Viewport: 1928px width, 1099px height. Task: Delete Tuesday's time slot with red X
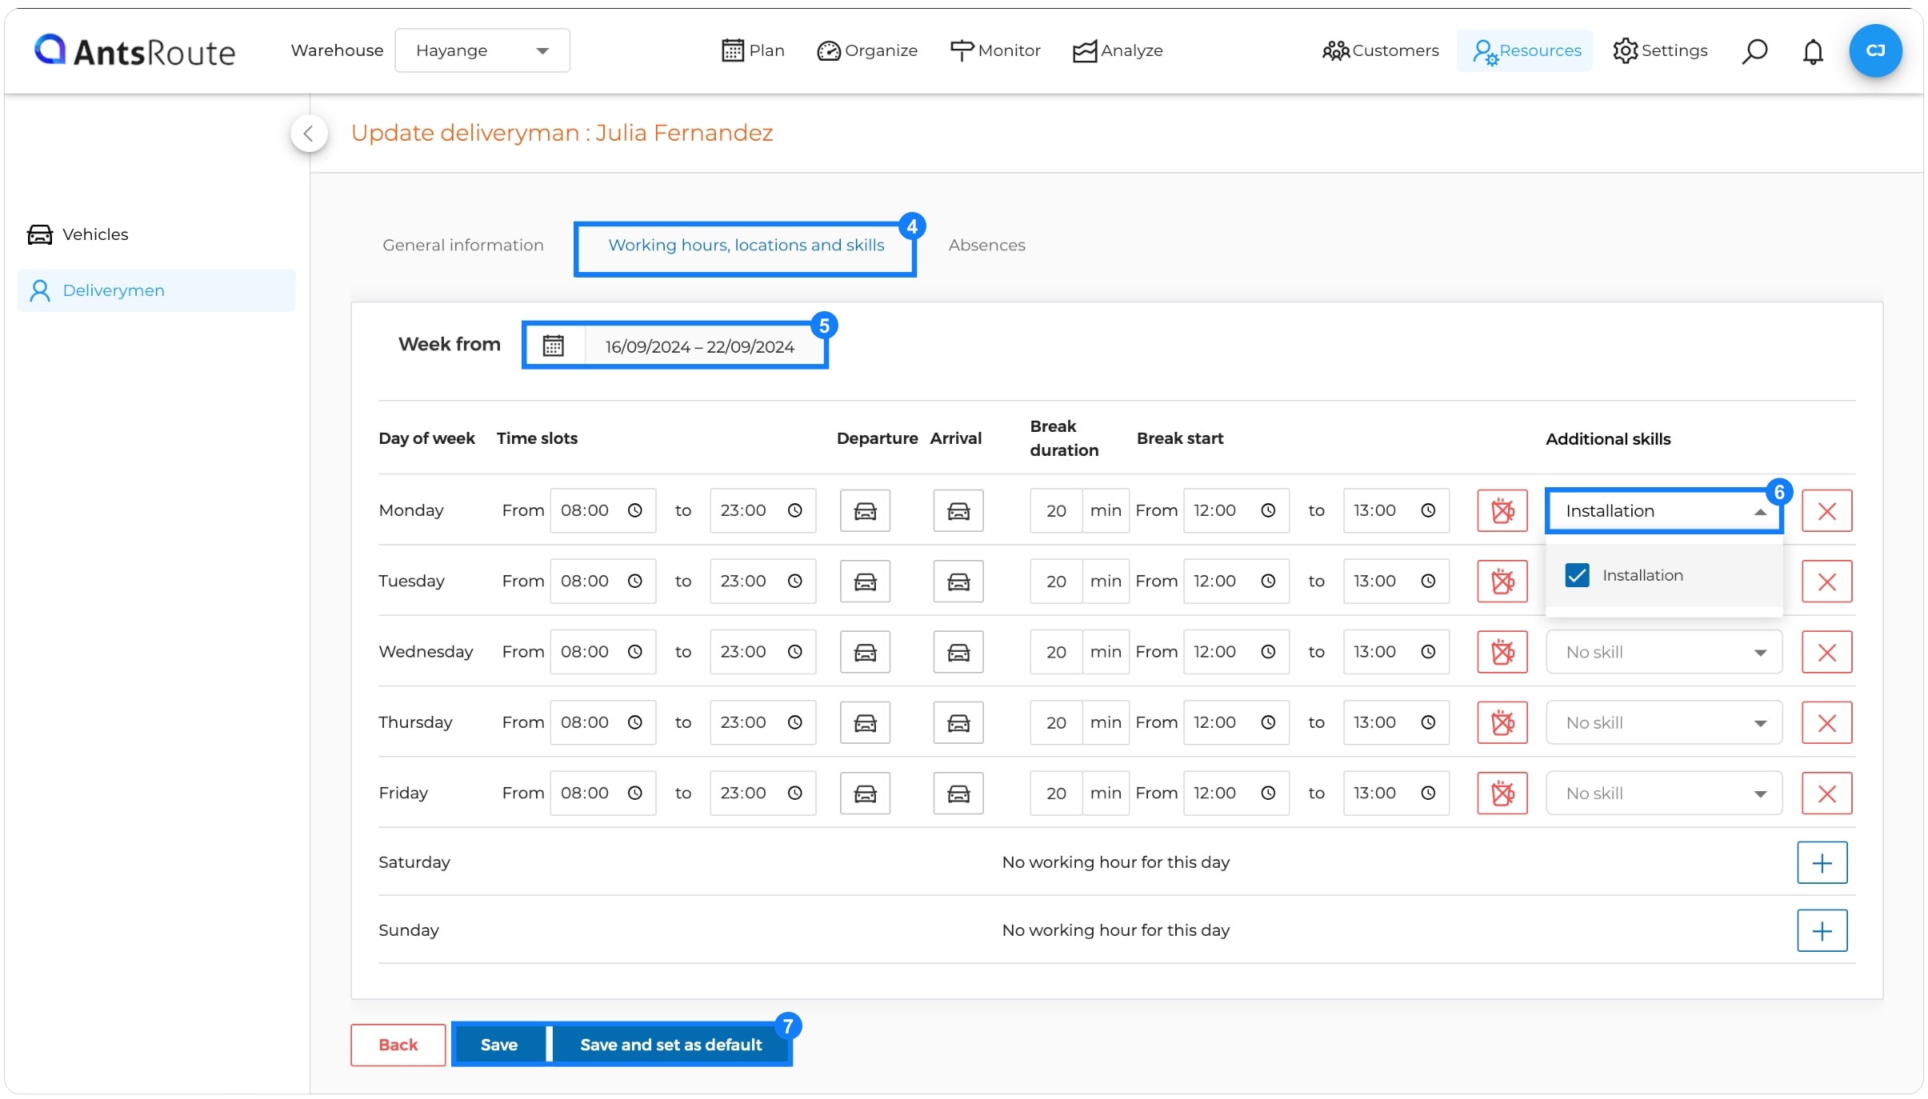pos(1827,581)
